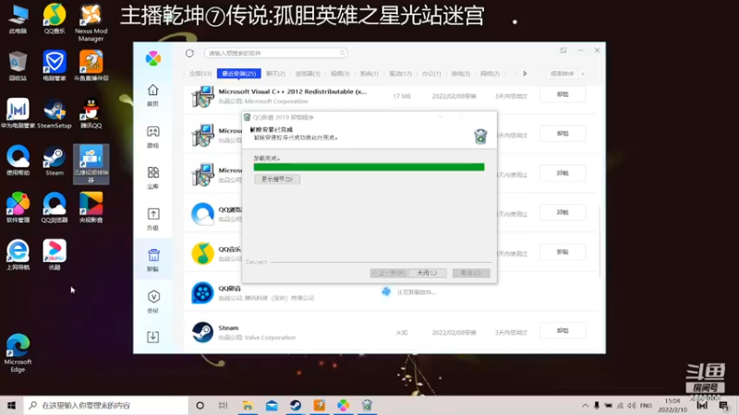This screenshot has height=415, width=739.
Task: Click the green uninstall progress bar
Action: click(x=369, y=167)
